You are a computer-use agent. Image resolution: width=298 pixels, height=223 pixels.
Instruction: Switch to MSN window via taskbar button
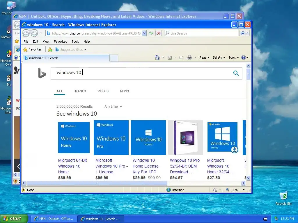(54, 219)
